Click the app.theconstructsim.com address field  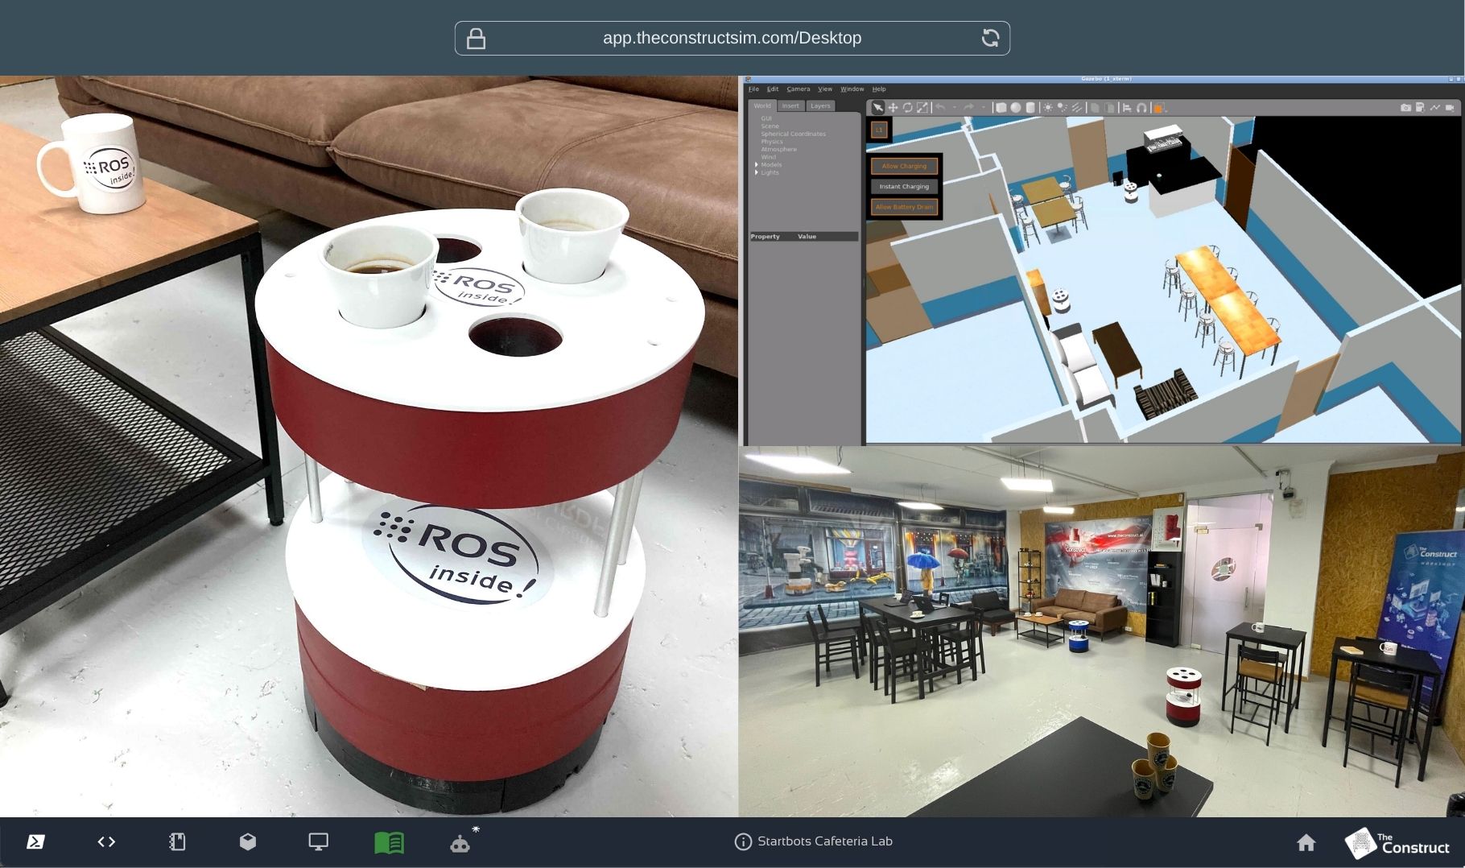732,38
